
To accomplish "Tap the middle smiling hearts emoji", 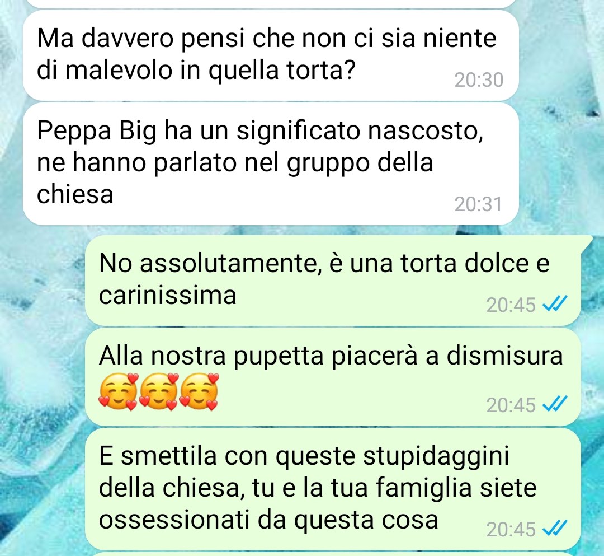I will (159, 391).
